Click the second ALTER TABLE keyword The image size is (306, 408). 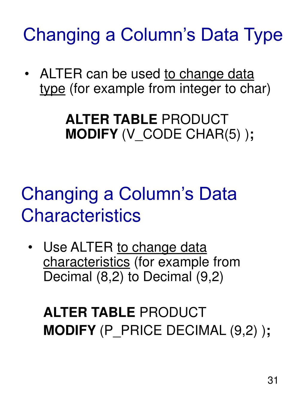pyautogui.click(x=89, y=312)
